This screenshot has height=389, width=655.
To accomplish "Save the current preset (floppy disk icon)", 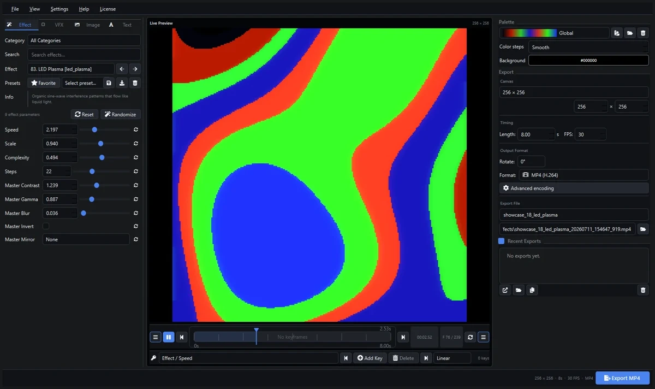I will pyautogui.click(x=109, y=83).
